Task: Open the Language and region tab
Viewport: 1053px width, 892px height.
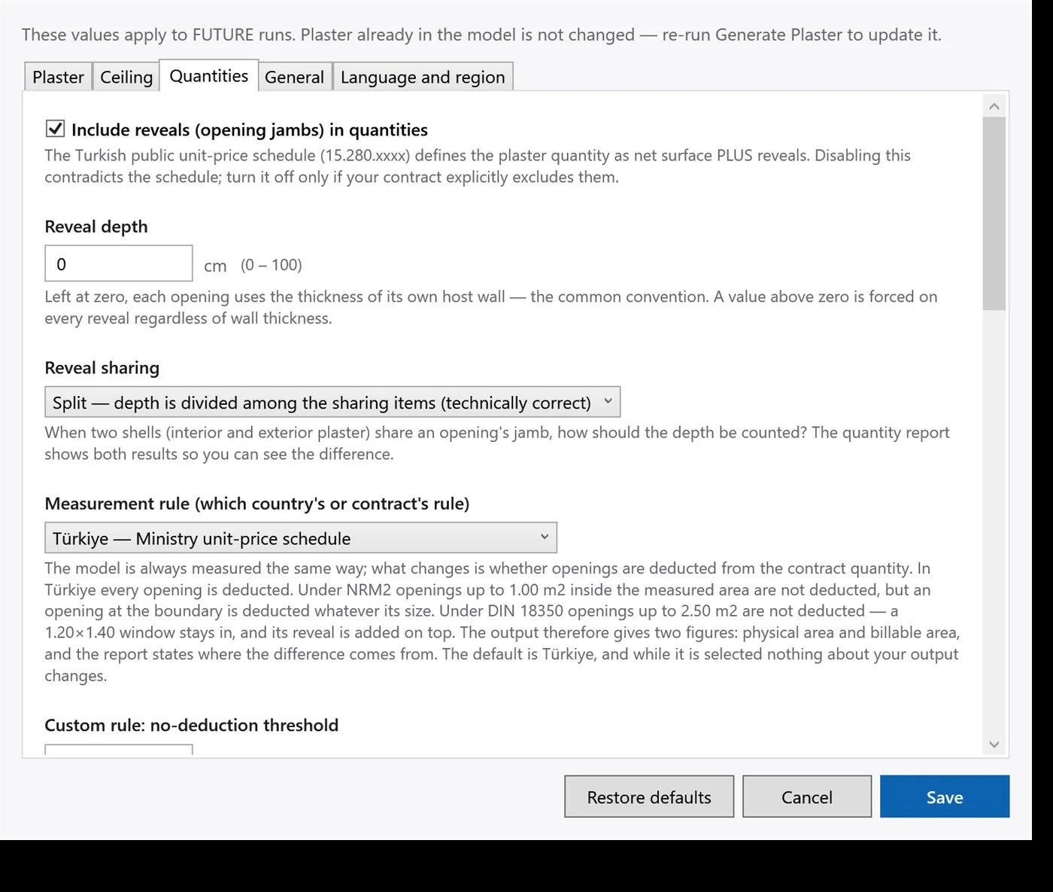Action: click(423, 77)
